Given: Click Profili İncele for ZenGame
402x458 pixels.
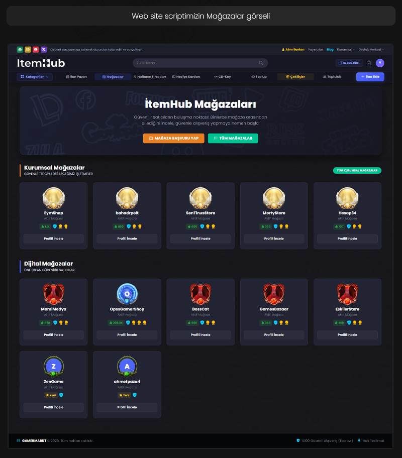Looking at the screenshot, I should click(x=53, y=407).
